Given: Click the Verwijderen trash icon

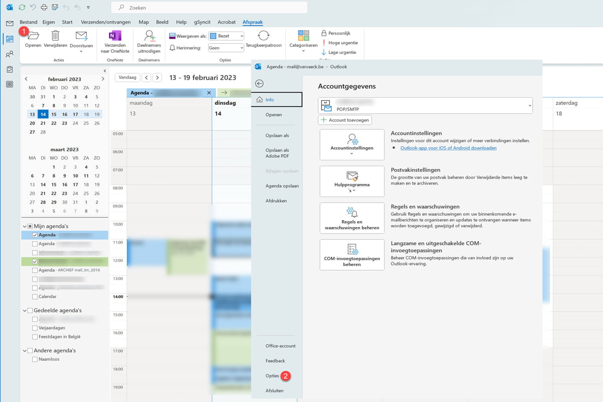Looking at the screenshot, I should click(55, 36).
